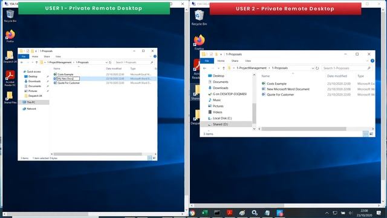Open Home ribbon tab in User 2 explorer
Image resolution: width=387 pixels, height=218 pixels.
pyautogui.click(x=221, y=61)
